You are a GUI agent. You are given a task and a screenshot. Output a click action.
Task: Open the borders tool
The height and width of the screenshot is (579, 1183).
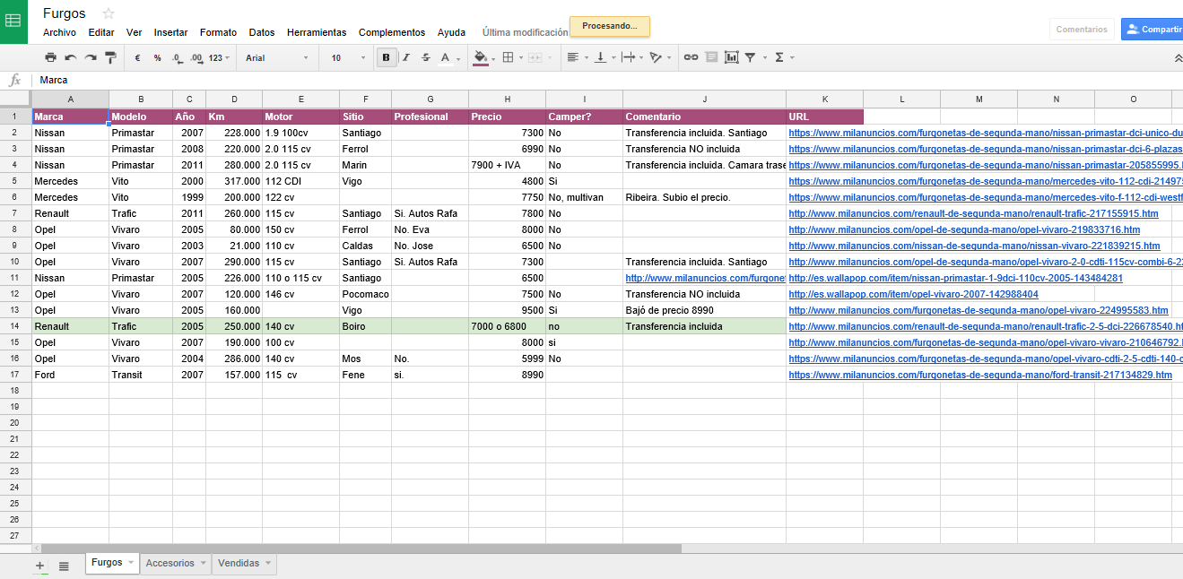click(x=508, y=57)
